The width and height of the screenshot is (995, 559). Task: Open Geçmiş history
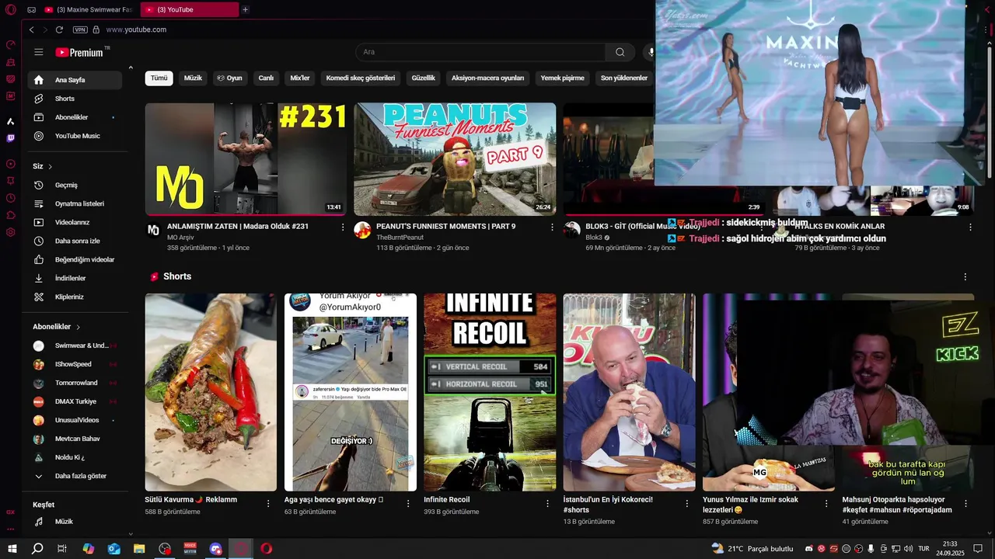click(x=75, y=186)
